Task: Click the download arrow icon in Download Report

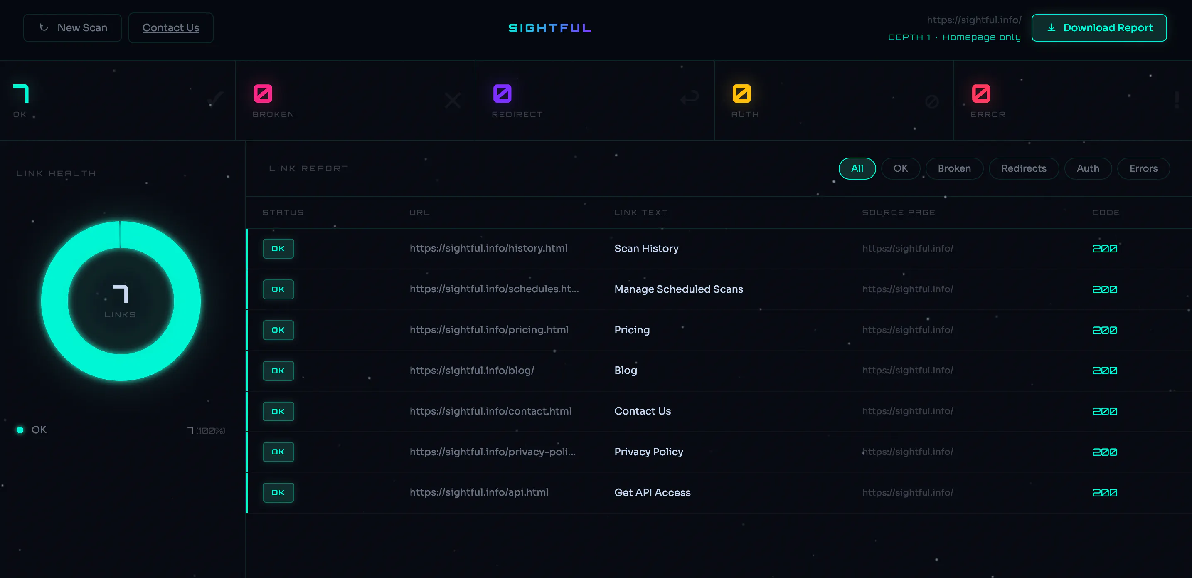Action: (1052, 28)
